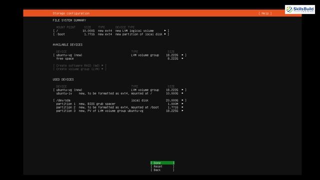
Task: Select Create software RAID (md) option
Action: point(79,65)
